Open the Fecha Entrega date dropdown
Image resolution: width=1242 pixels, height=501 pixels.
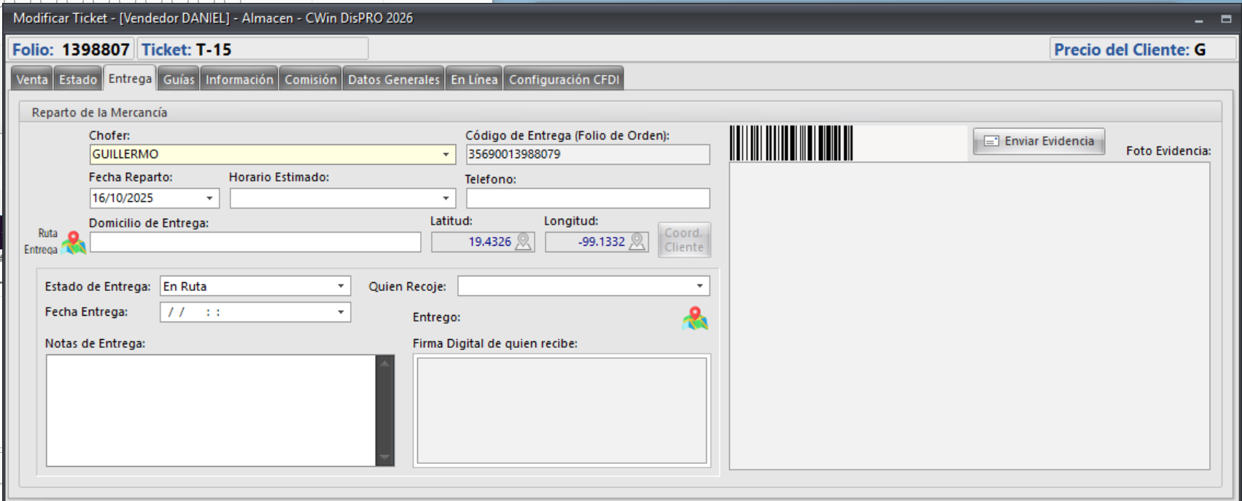pyautogui.click(x=341, y=312)
